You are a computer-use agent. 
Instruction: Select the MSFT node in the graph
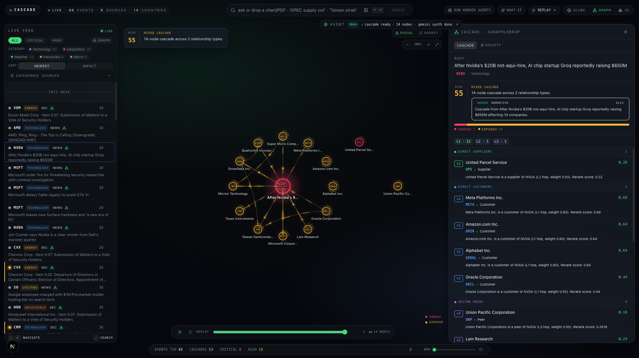pos(283,236)
